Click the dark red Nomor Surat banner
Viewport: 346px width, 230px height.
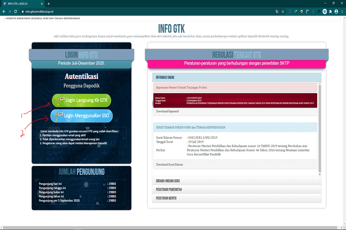[x=235, y=100]
